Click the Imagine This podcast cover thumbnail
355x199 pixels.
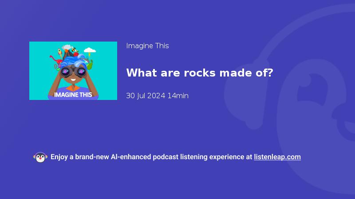coord(73,71)
